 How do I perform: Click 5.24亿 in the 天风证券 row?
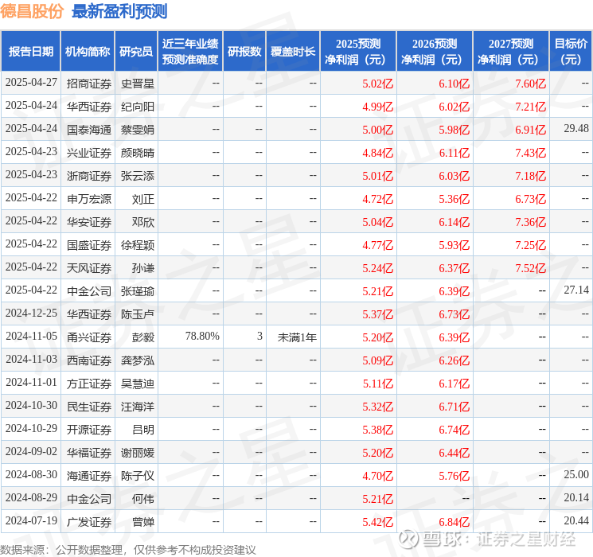coord(377,268)
